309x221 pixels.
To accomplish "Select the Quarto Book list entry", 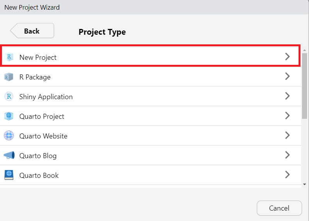I will coord(39,175).
